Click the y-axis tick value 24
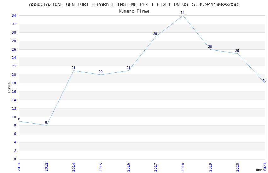 tap(14, 58)
